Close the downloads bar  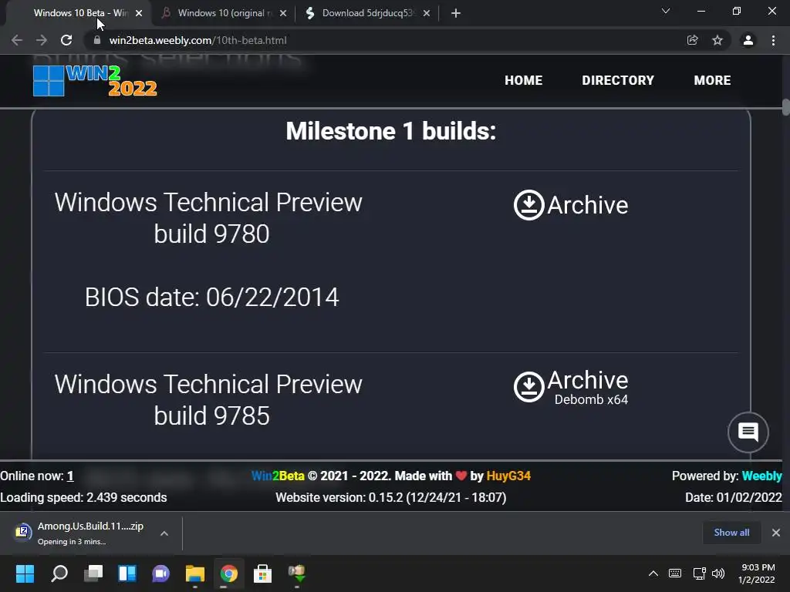[776, 533]
